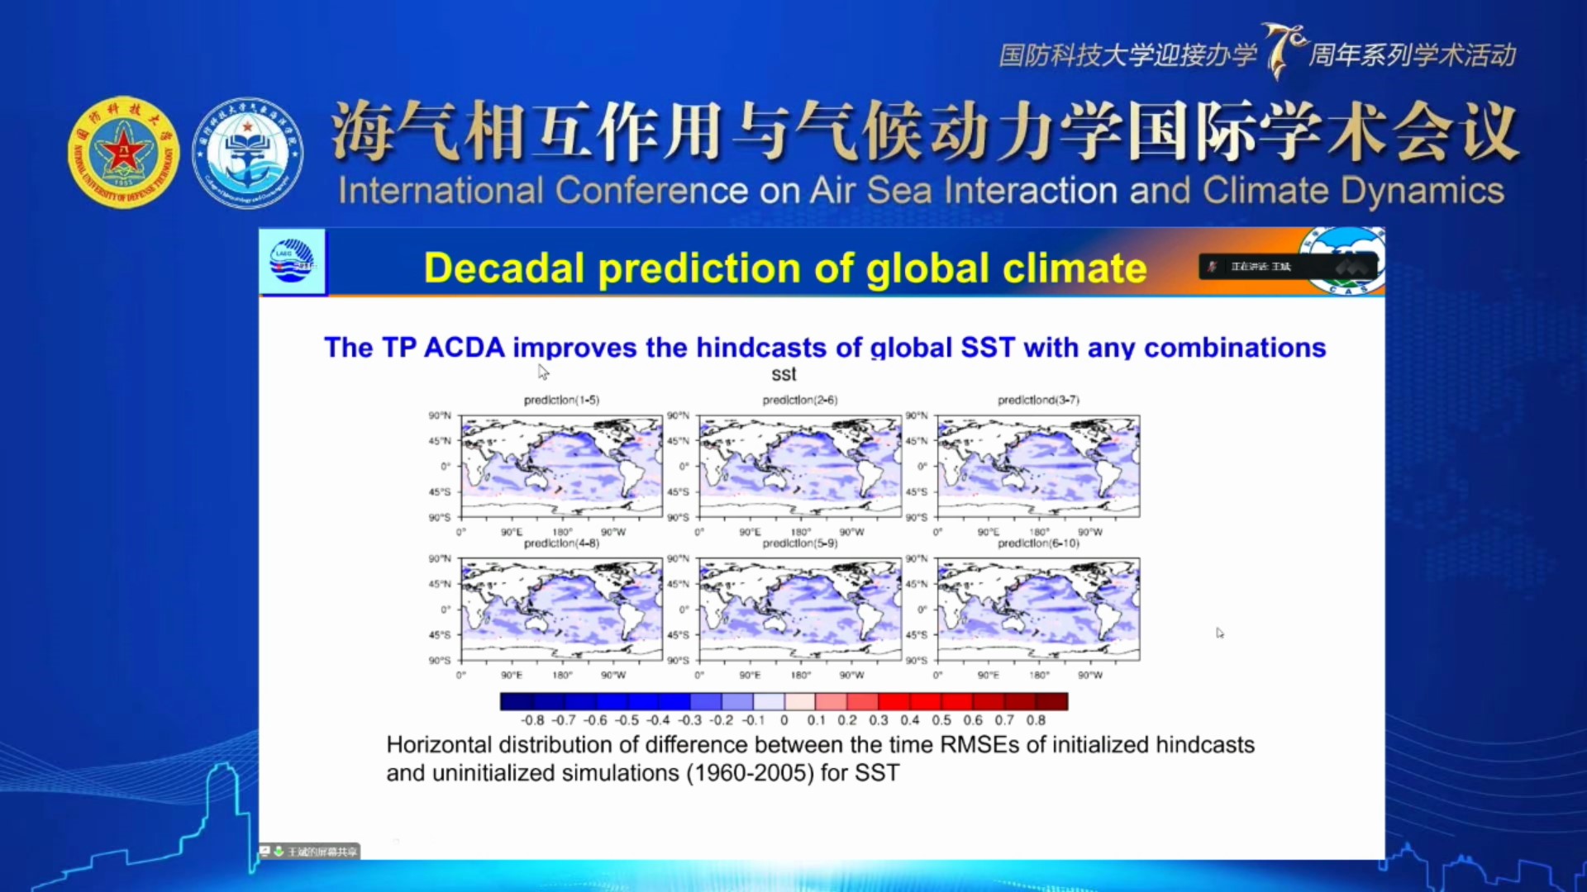Click the 'and uninitialized simulations (1960-2005) for SST' line
1587x892 pixels.
(x=642, y=773)
